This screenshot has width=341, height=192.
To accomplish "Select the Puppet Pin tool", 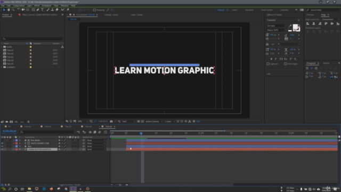I will click(68, 10).
